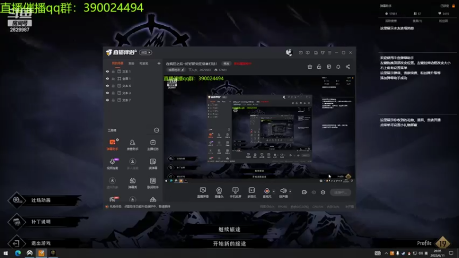Screen dimensions: 459x258
Task: Add a 多媒体 source
Action: pyautogui.click(x=252, y=193)
